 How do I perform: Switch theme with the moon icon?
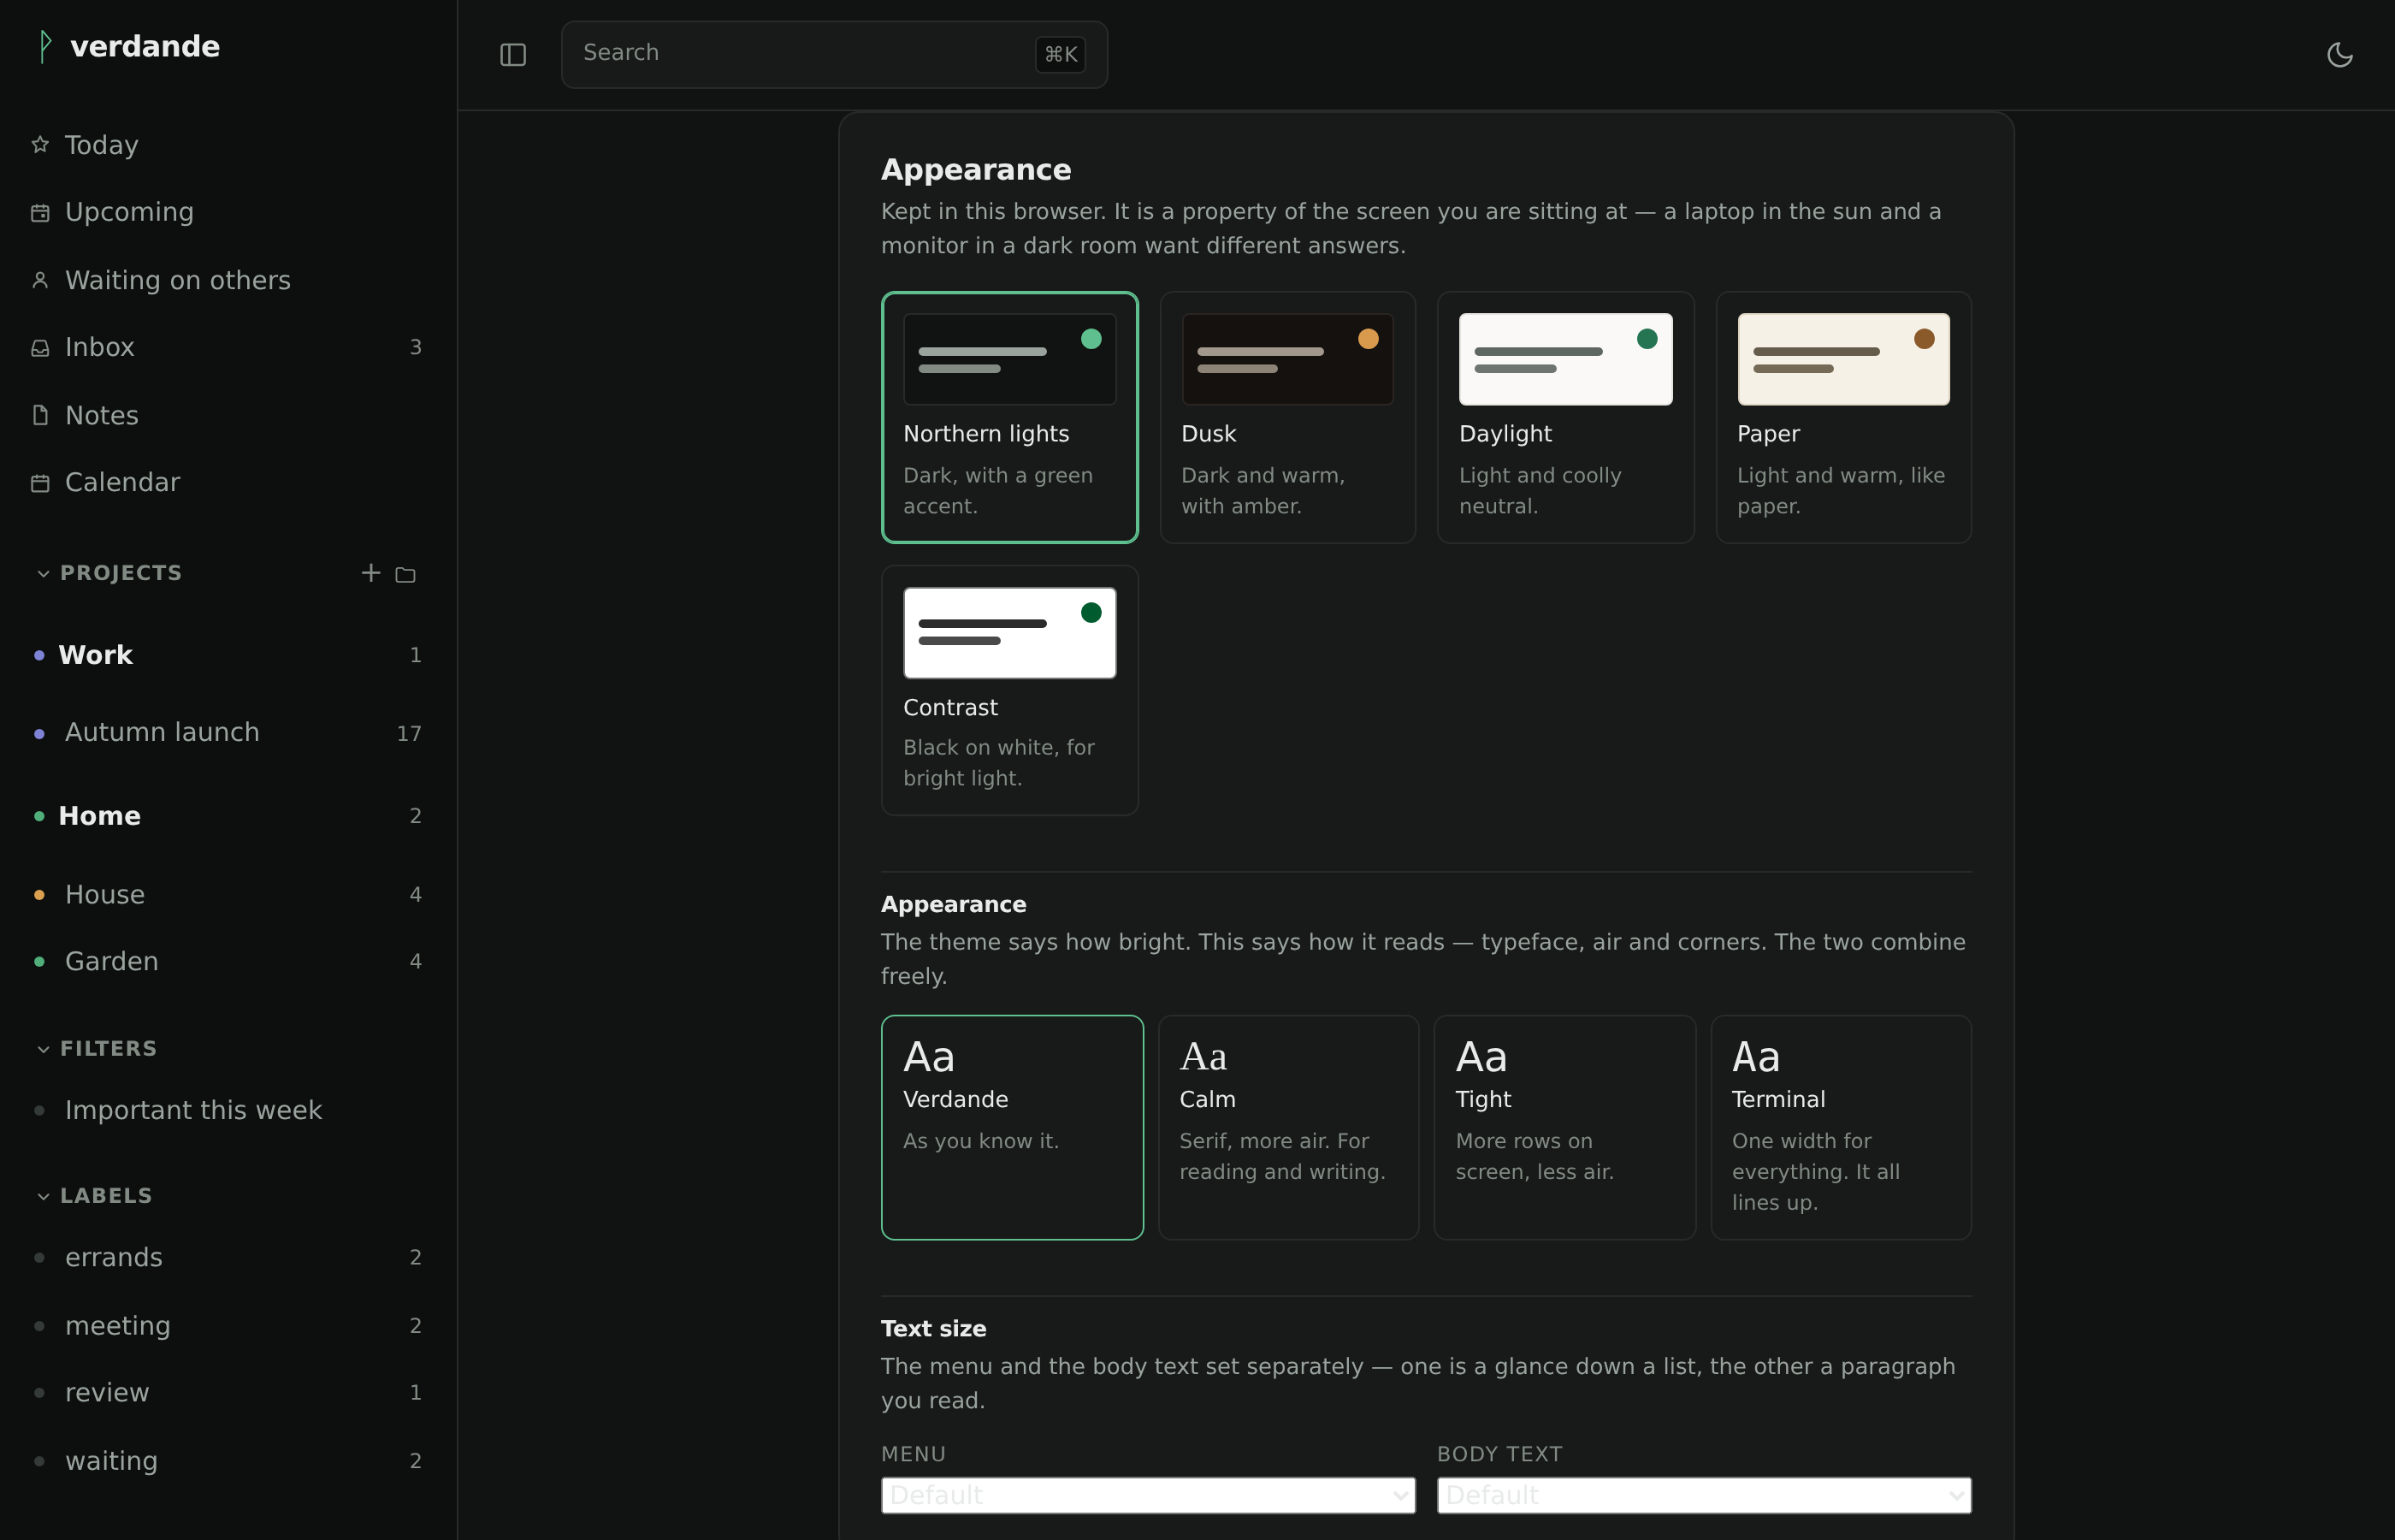2340,55
